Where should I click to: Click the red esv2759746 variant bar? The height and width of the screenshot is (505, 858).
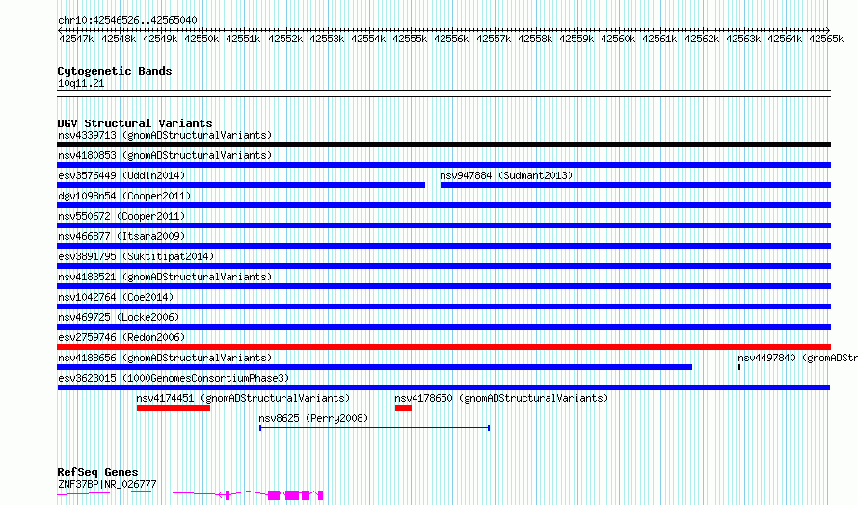coord(443,347)
